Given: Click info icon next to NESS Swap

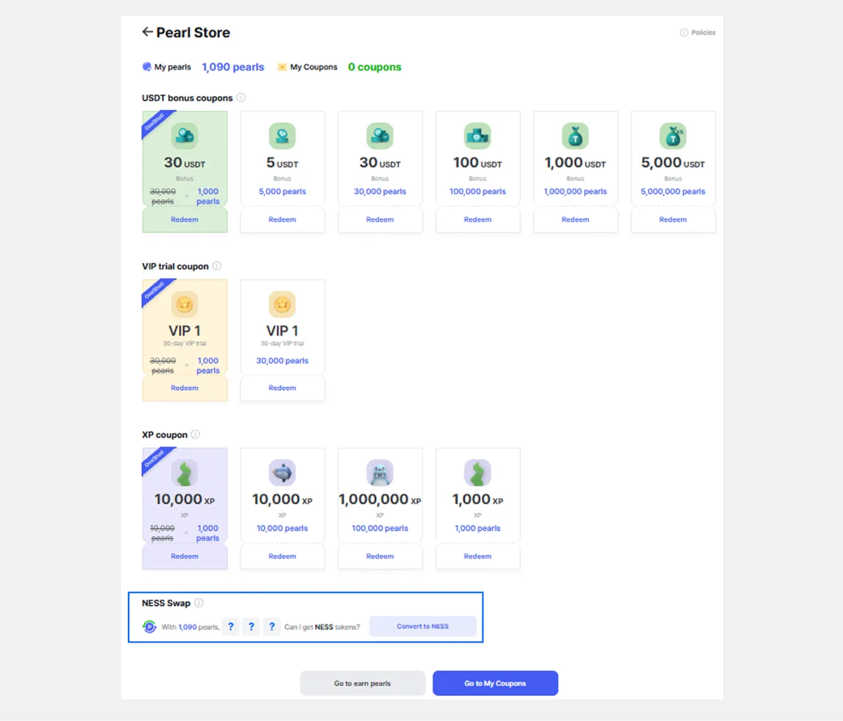Looking at the screenshot, I should click(199, 602).
